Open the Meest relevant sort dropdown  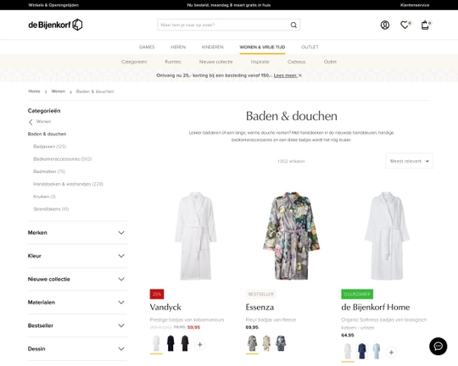pos(409,161)
